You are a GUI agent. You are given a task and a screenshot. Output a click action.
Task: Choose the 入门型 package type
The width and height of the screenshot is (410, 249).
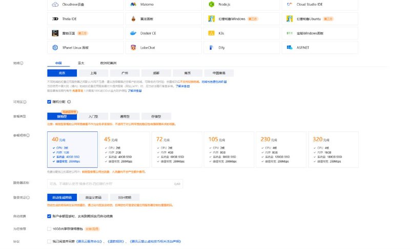pyautogui.click(x=93, y=117)
